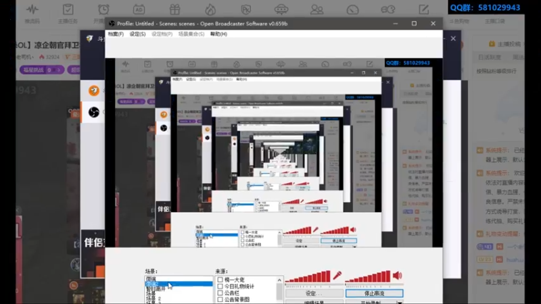Open the two-people icon in top toolbar
Viewport: 541px width, 304px height.
coord(316,9)
